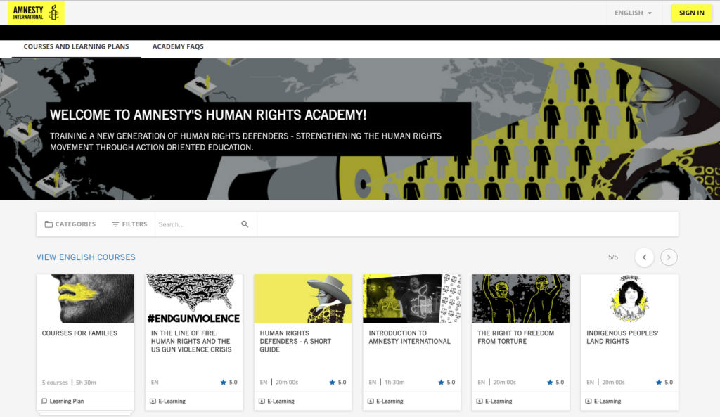Click E-Learning icon on Gun Violence card

click(x=153, y=401)
